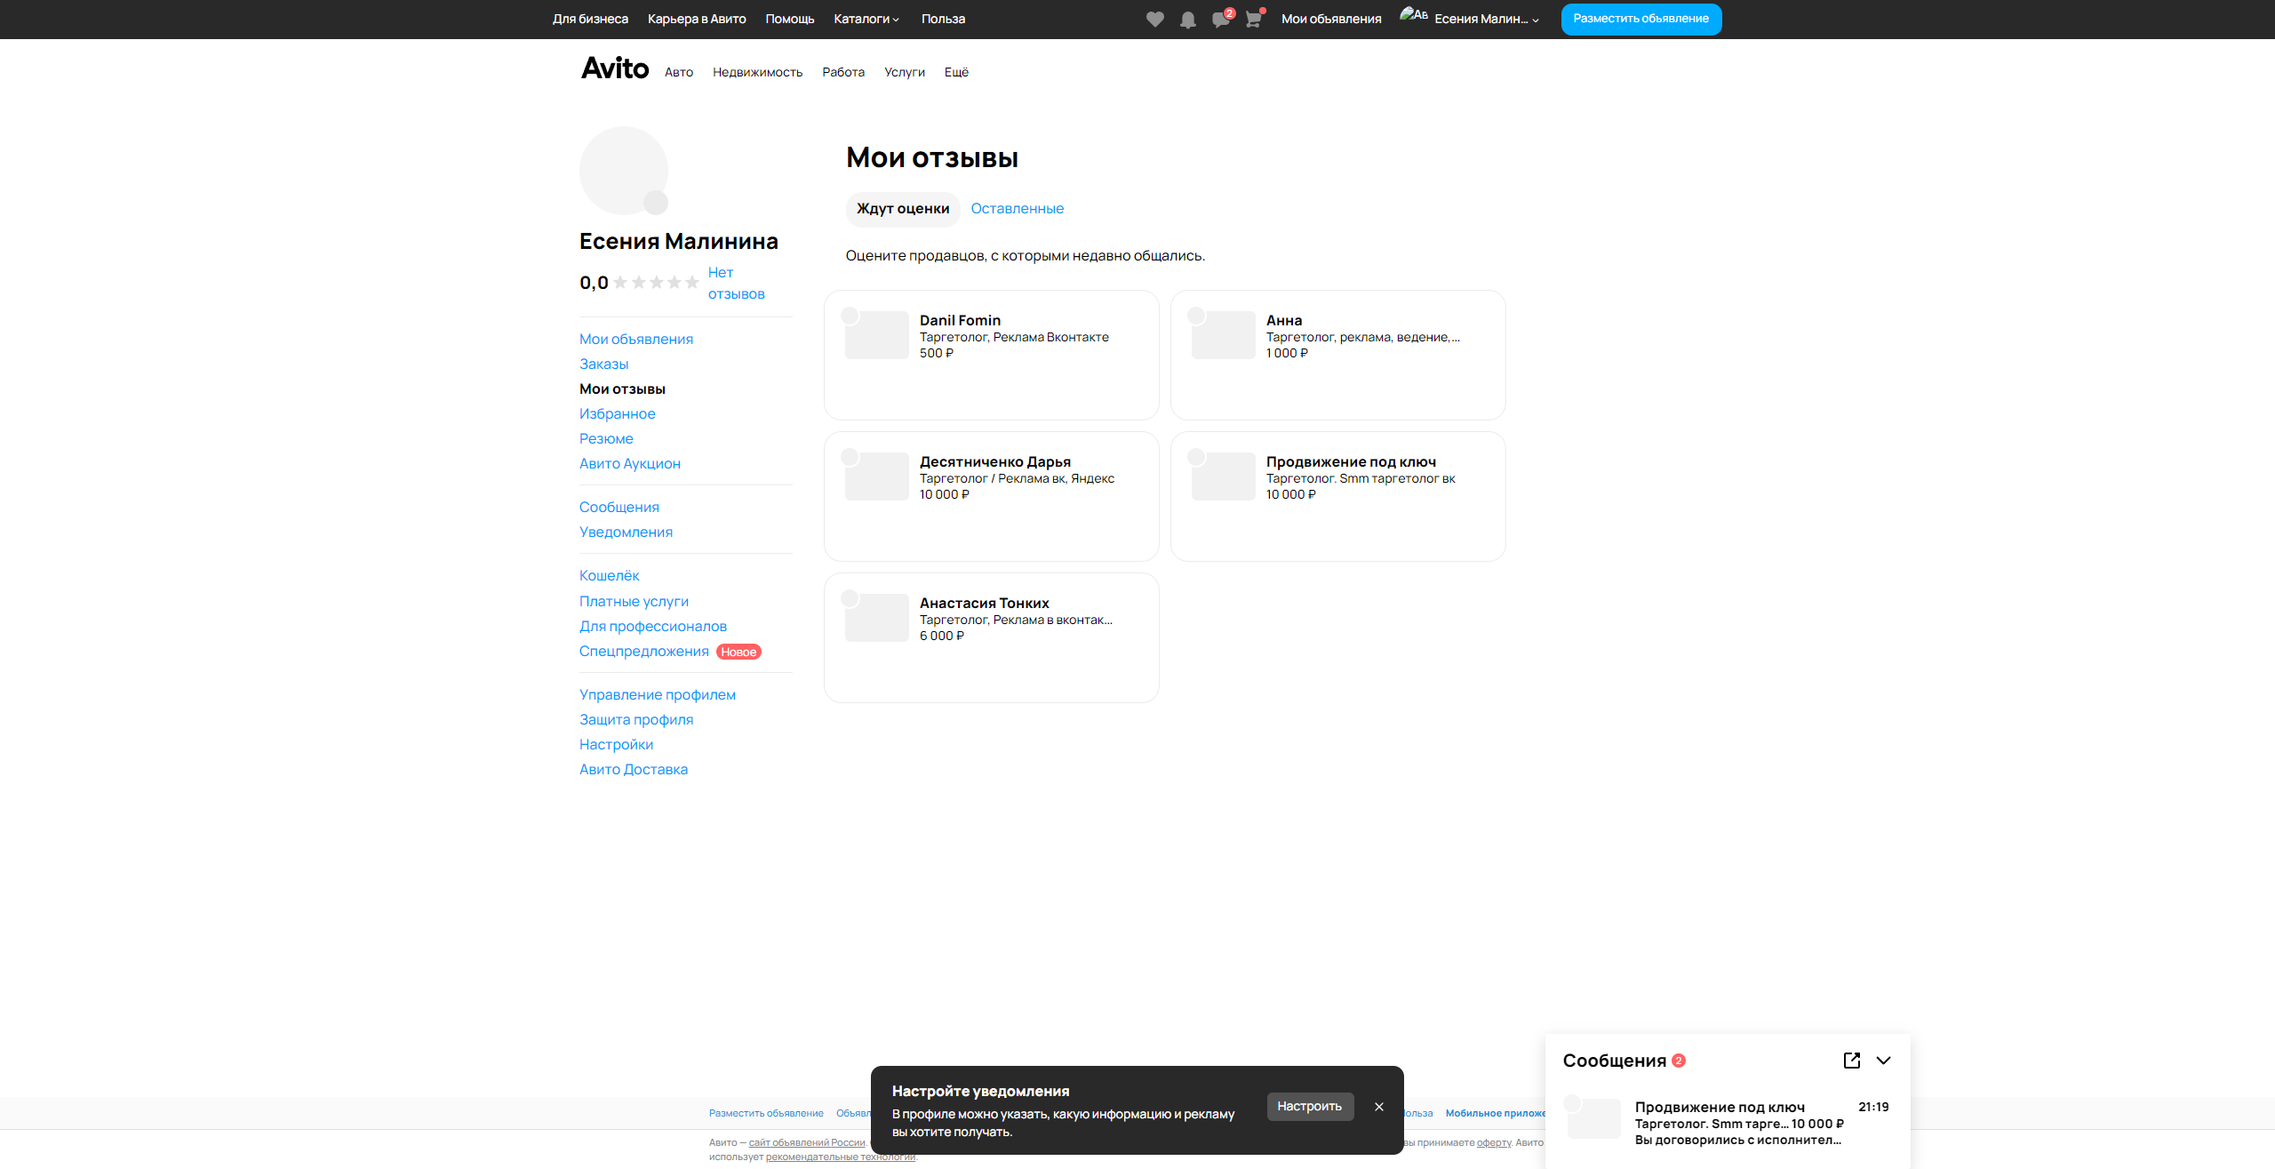Close the notification settings popup
Screen dimensions: 2275x1169
[1379, 1107]
